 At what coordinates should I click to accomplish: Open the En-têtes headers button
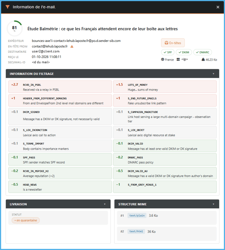(173, 43)
